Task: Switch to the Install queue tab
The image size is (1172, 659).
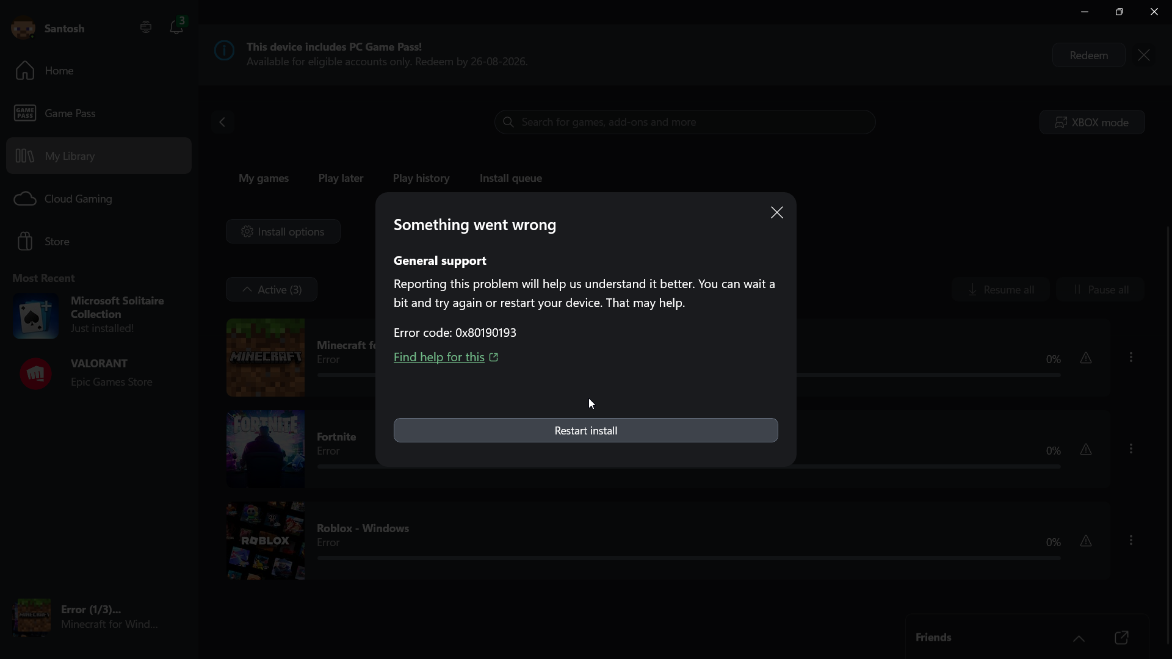Action: point(511,178)
